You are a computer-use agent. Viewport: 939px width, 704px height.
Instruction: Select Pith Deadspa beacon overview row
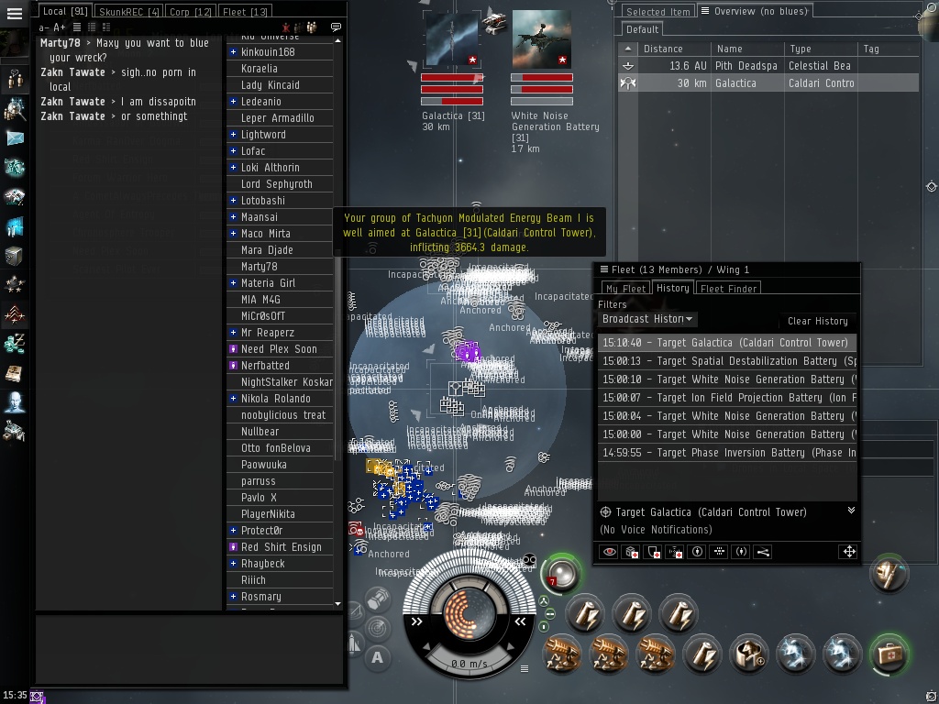(x=768, y=66)
